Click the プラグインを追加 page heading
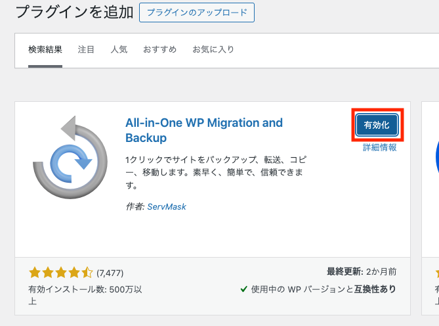439x326 pixels. 74,12
